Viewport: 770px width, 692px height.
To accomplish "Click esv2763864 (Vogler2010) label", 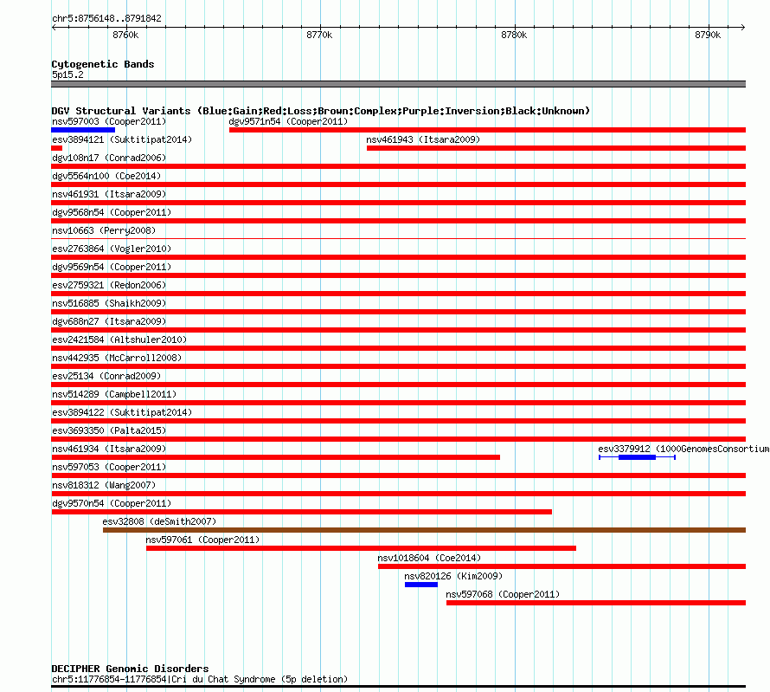I will point(112,249).
